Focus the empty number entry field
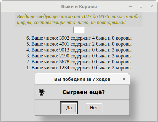Screen dimensions: 158x122 pyautogui.click(x=79, y=30)
